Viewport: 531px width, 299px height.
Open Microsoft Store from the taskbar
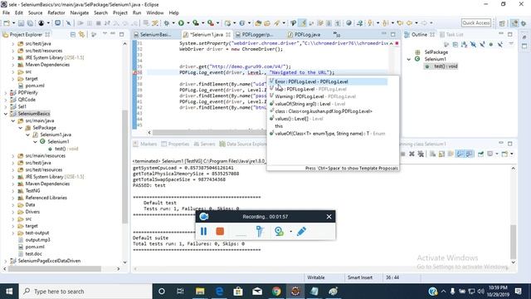[x=238, y=292]
